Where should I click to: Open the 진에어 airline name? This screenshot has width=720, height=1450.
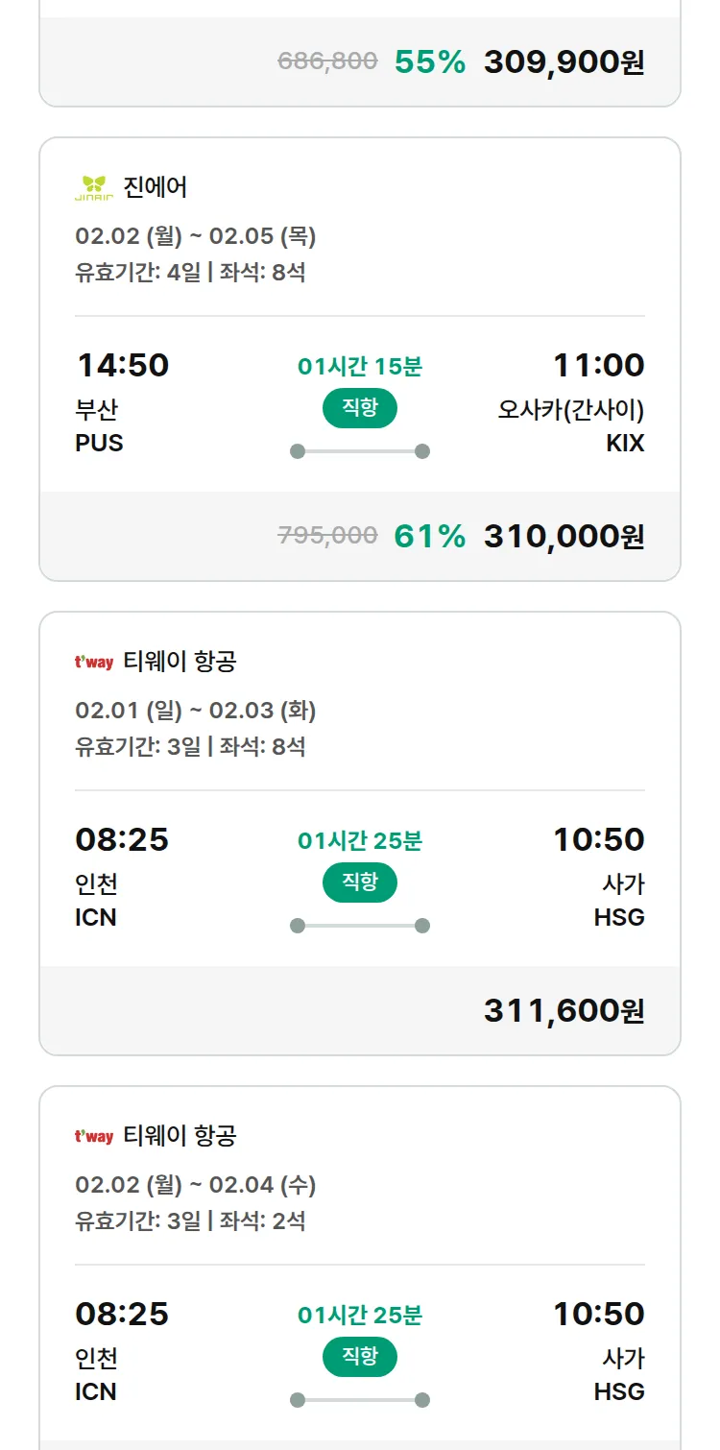tap(156, 187)
